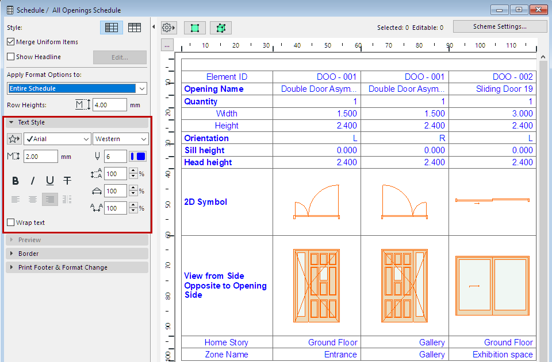
Task: Click the blue pen color swatch
Action: click(138, 156)
